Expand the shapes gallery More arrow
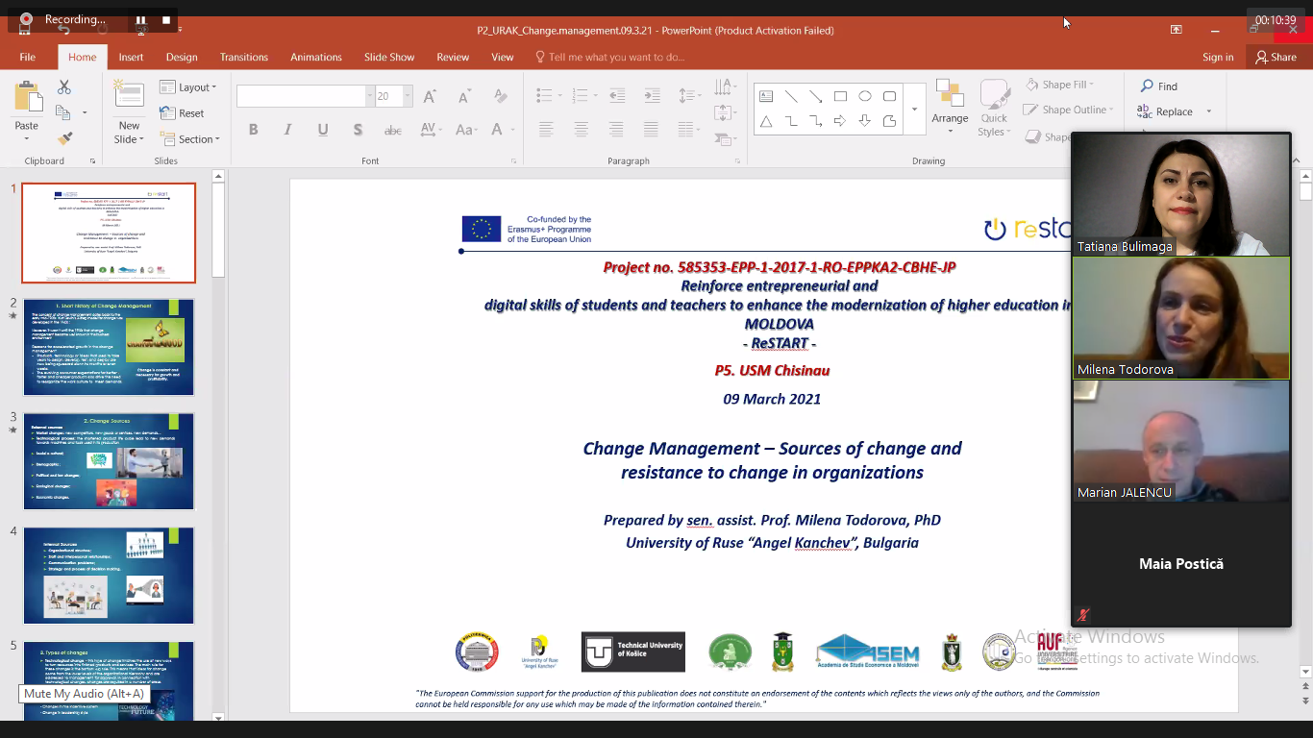The image size is (1313, 738). click(914, 109)
